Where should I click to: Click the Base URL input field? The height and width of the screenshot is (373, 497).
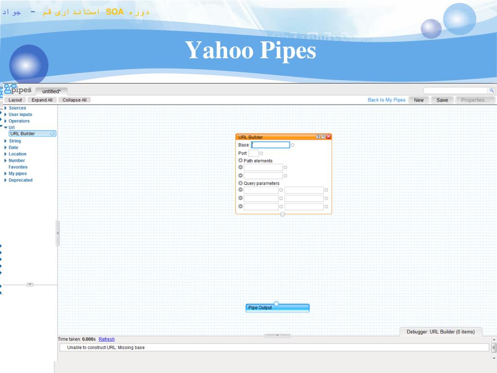click(x=271, y=145)
